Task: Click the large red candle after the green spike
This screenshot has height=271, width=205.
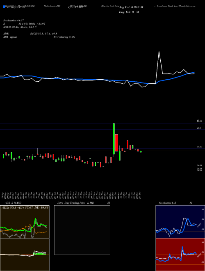Action: click(x=117, y=143)
